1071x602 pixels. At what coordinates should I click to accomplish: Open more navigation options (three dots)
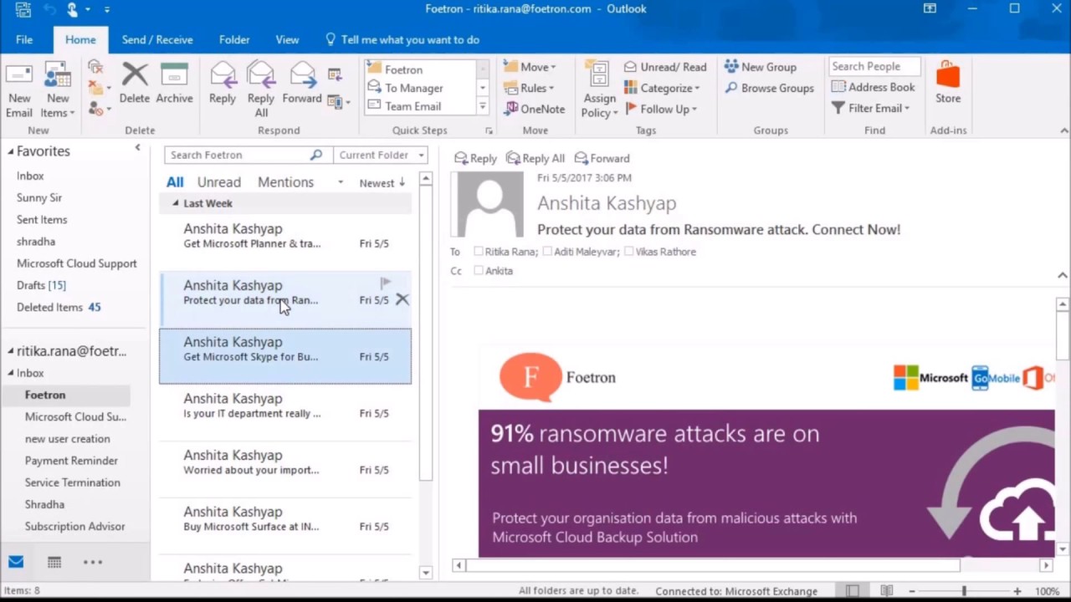[x=93, y=563]
